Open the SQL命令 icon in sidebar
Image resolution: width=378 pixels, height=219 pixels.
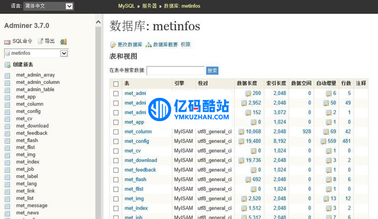point(7,42)
